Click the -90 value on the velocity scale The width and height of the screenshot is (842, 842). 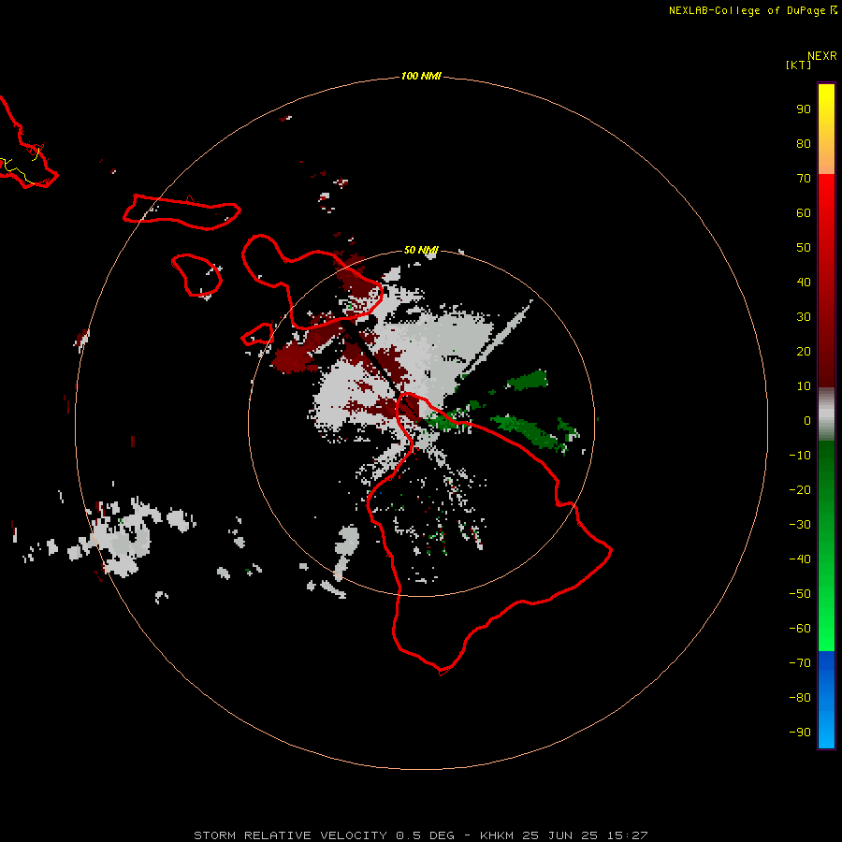pos(800,733)
